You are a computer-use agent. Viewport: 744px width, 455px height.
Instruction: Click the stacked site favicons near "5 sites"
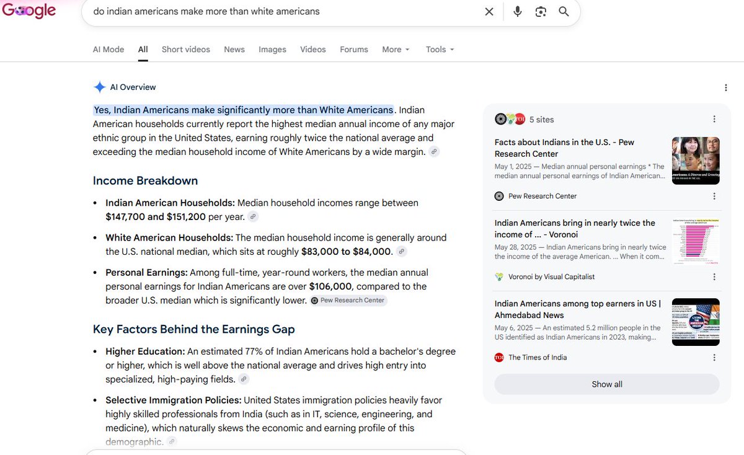[510, 119]
